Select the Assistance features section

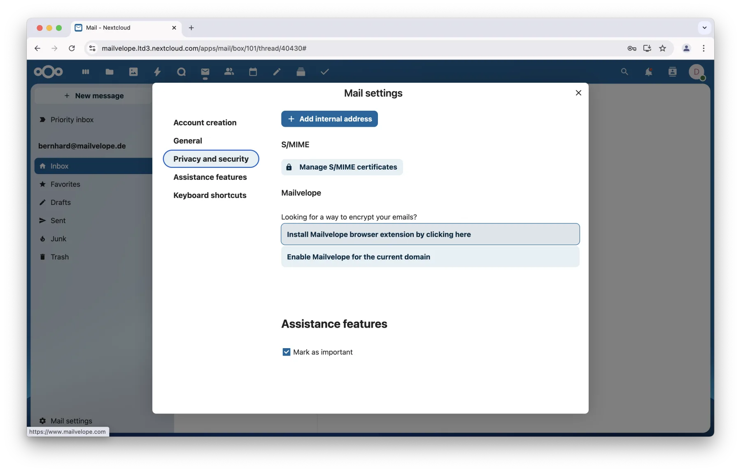210,177
